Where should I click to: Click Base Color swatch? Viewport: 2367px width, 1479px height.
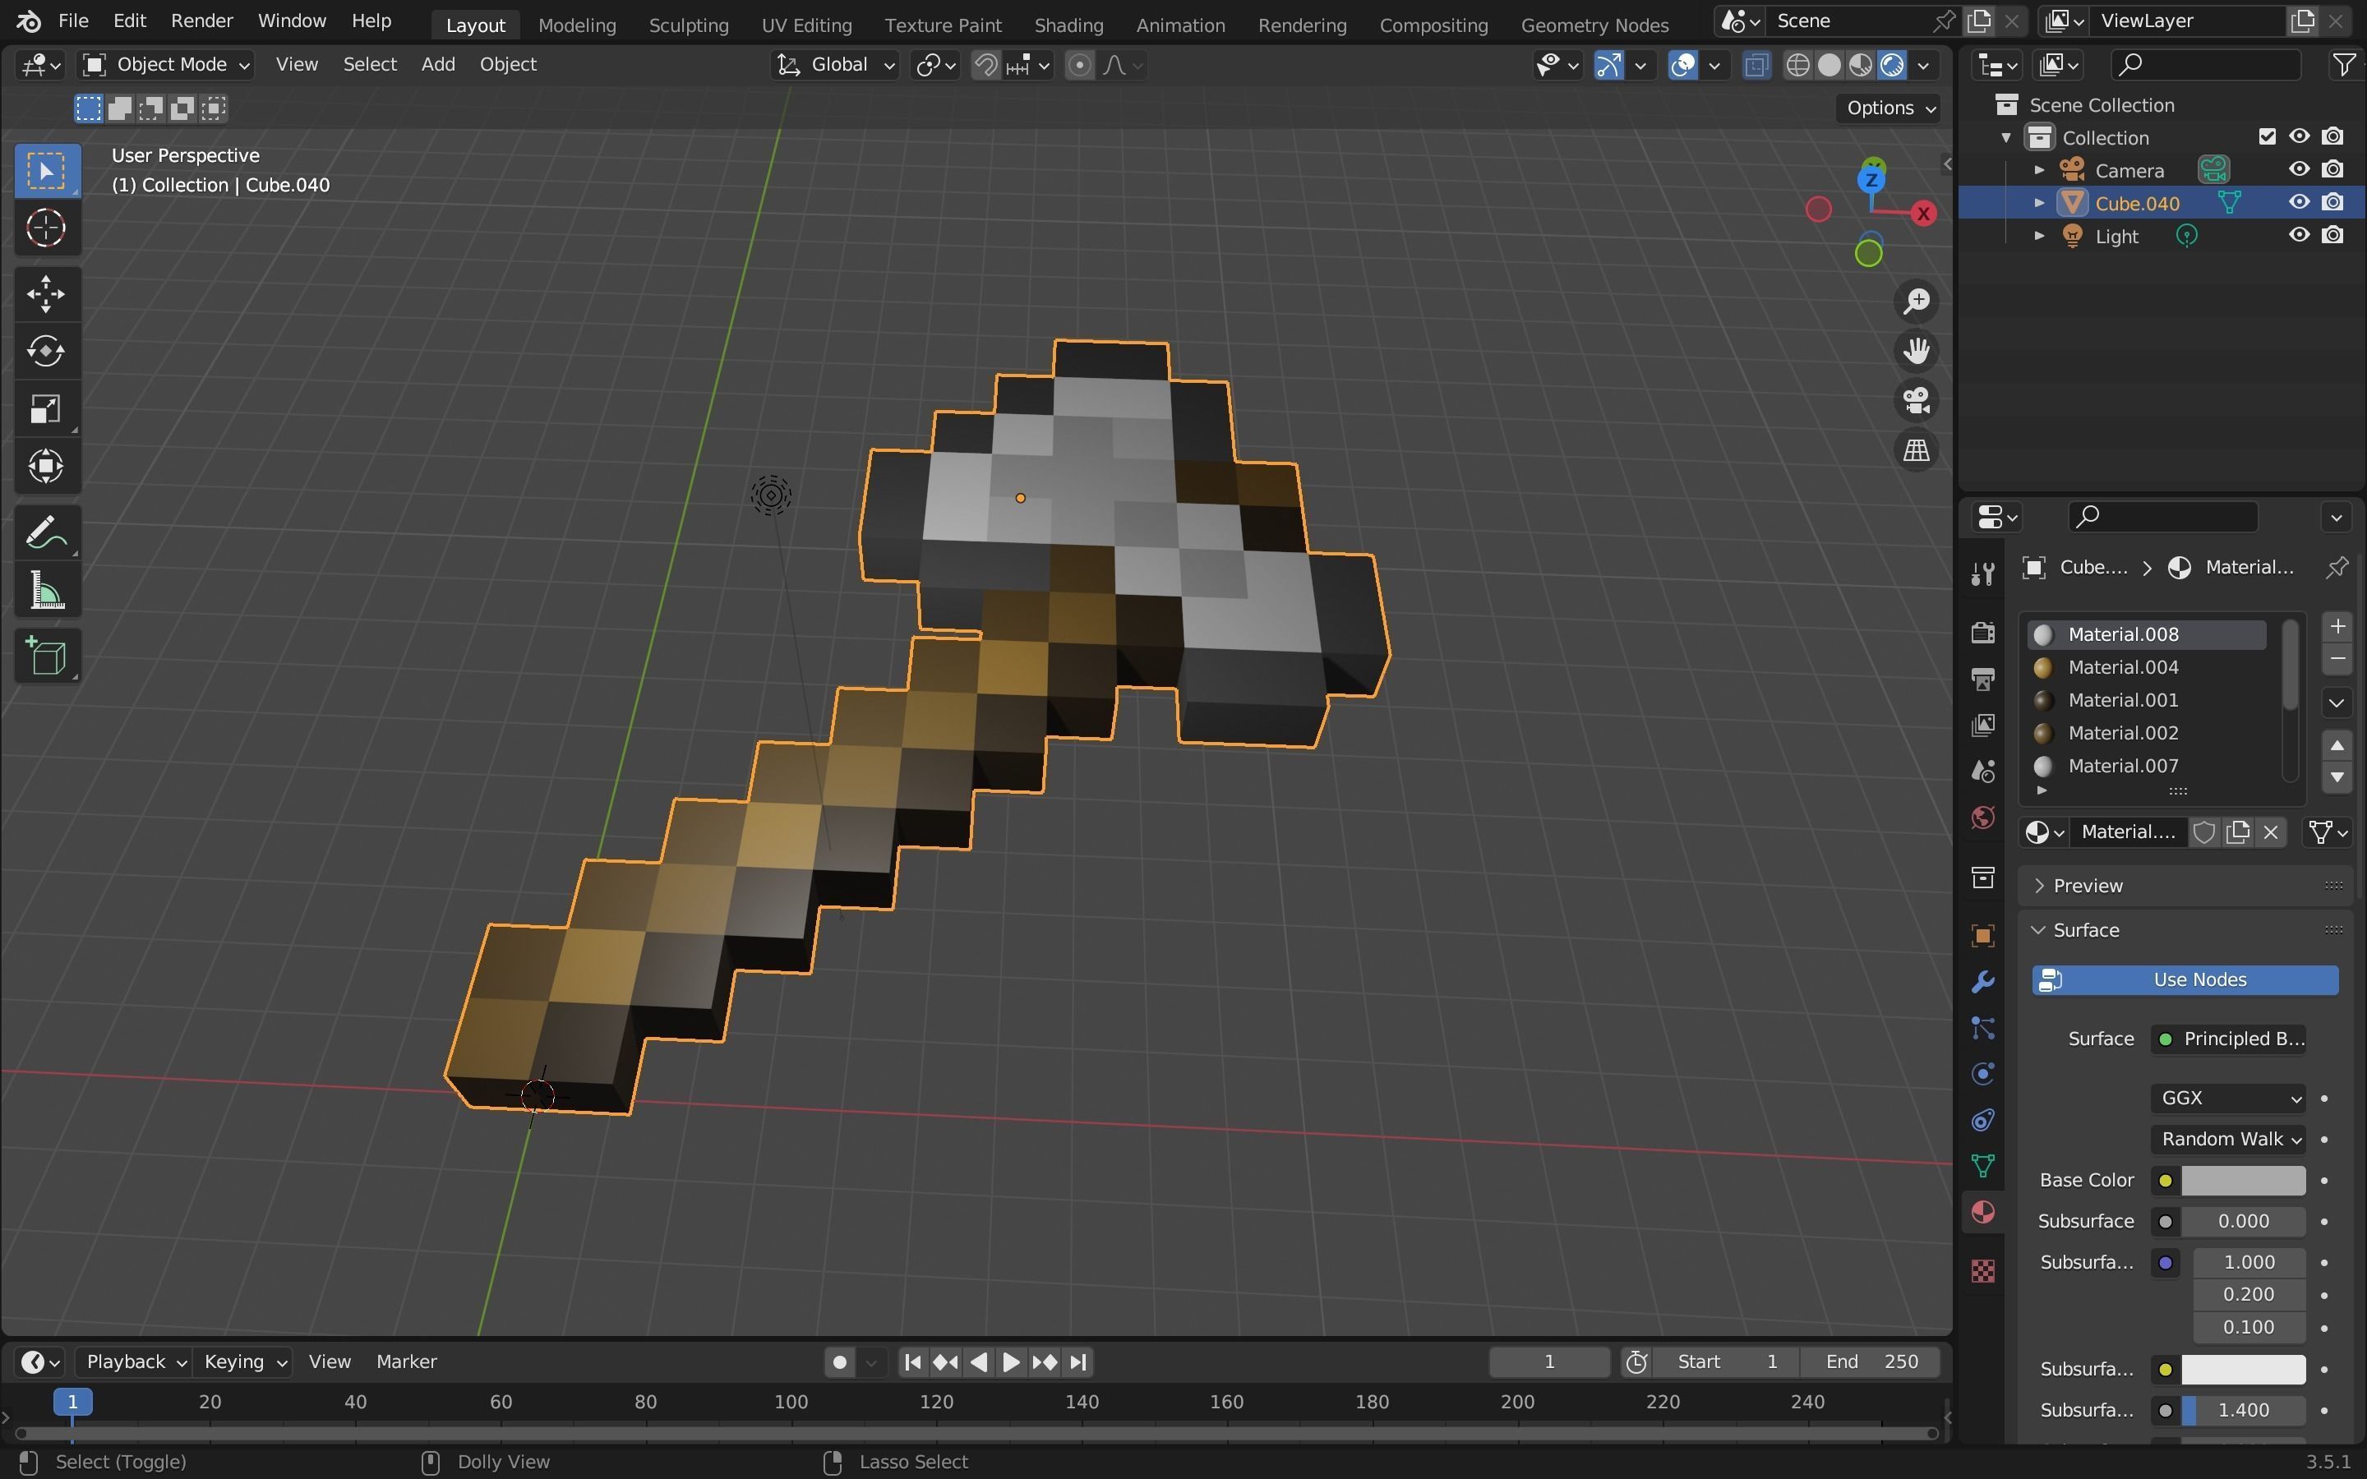2242,1181
